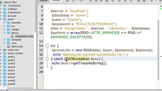Expand the template folder arrow

point(5,40)
